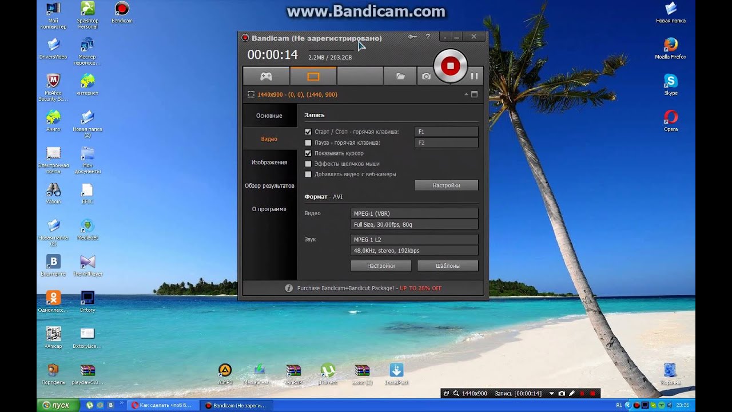732x412 pixels.
Task: Click the пуск Start button
Action: click(x=57, y=405)
